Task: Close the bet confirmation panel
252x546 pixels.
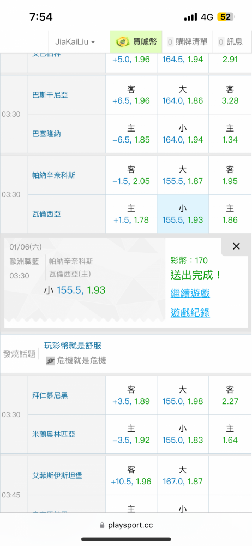Action: coord(236,246)
